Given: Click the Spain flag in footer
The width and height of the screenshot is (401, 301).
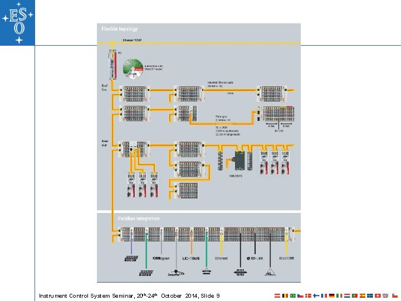Looking at the screenshot, I should (x=363, y=295).
